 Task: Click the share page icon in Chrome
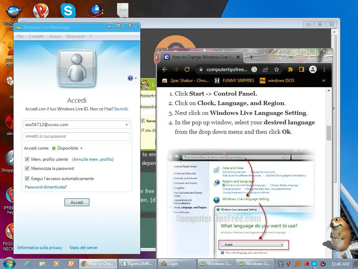(x=265, y=69)
